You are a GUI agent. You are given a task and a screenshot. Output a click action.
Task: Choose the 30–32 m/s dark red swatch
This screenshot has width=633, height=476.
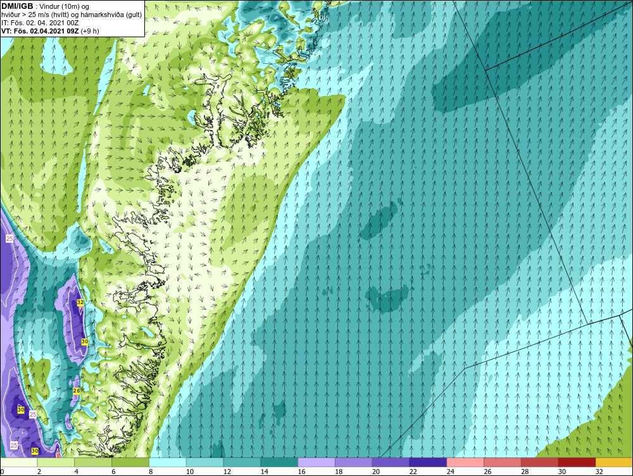[x=577, y=463]
